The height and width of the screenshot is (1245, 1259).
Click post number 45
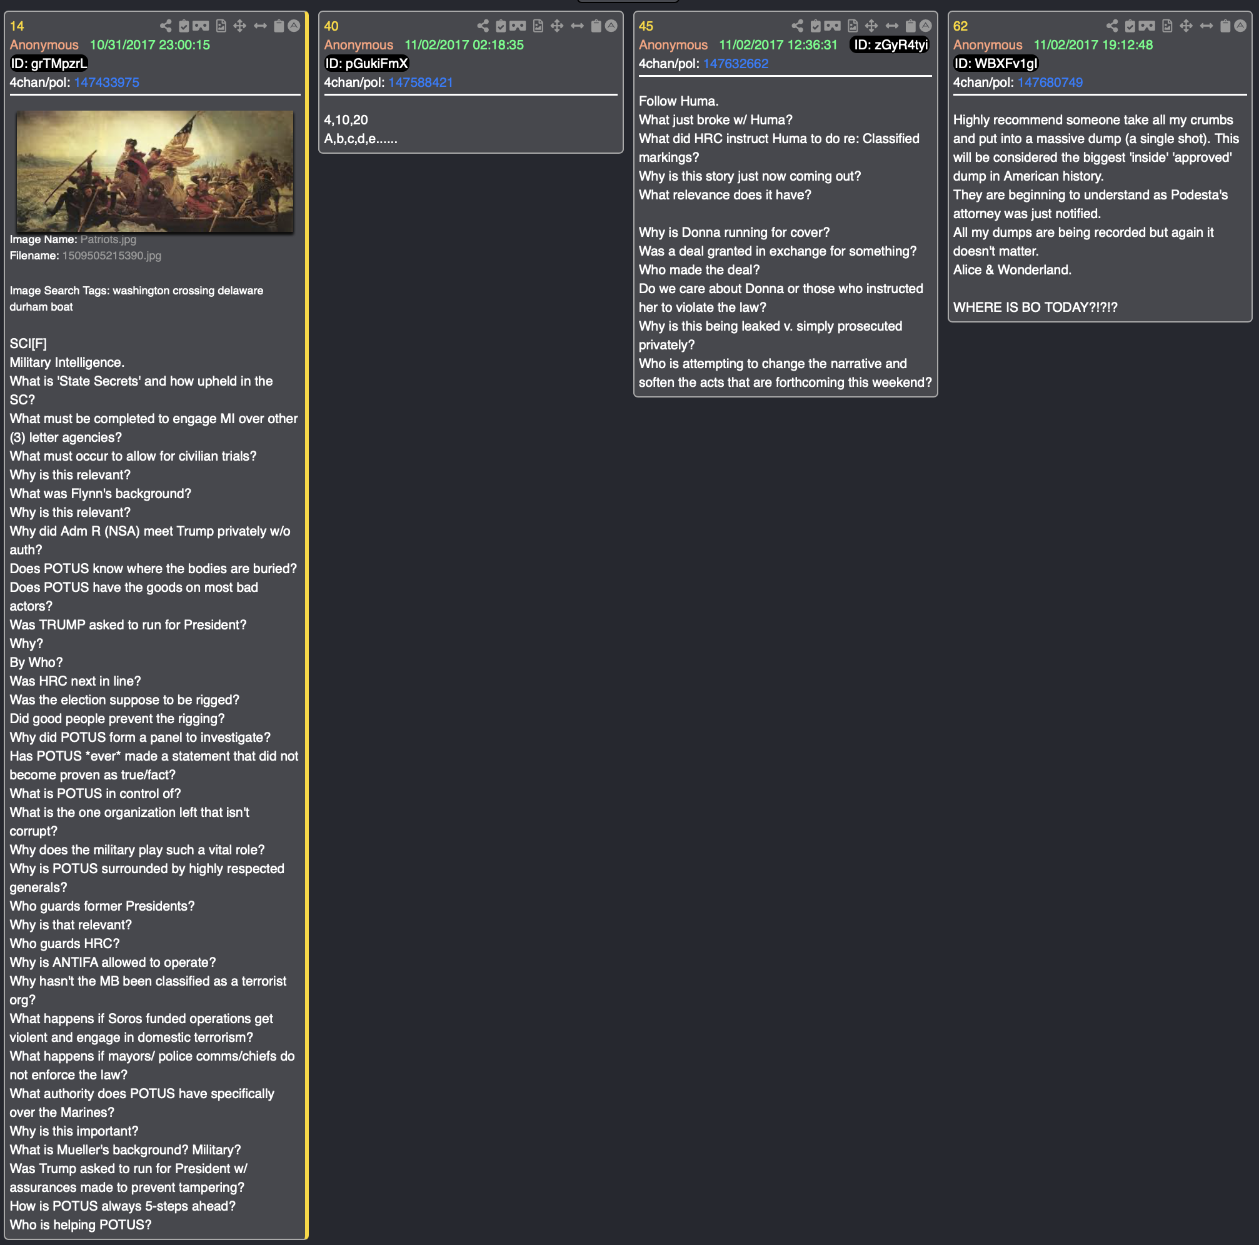tap(646, 26)
